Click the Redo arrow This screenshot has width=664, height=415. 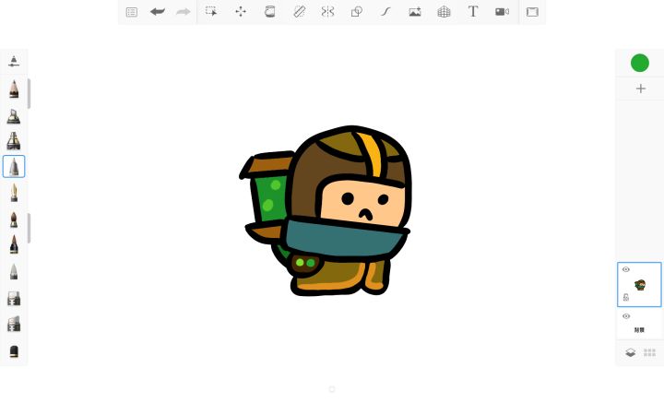click(183, 12)
